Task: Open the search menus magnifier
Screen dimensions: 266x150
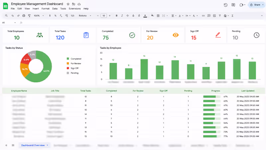Action: (6, 16)
